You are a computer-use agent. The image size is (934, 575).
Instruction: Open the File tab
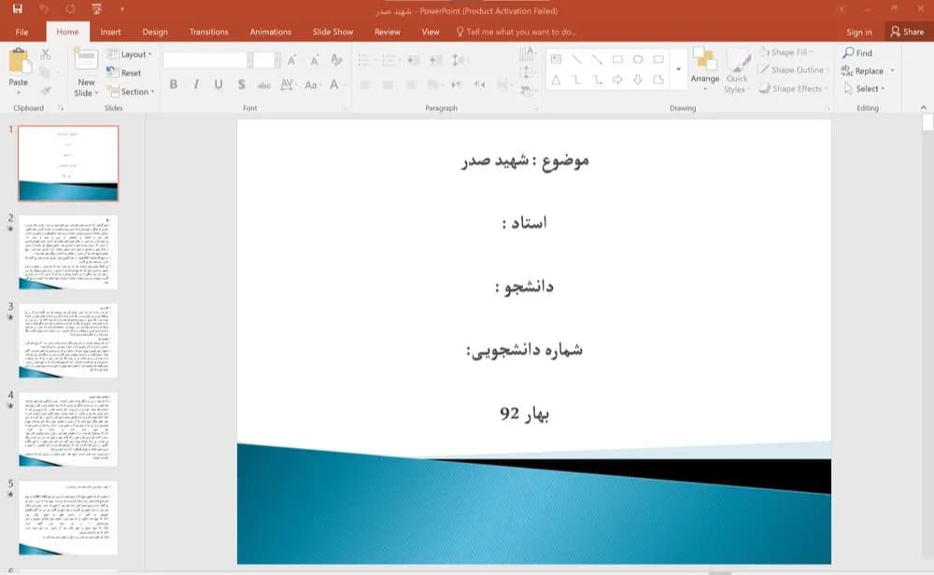(22, 32)
